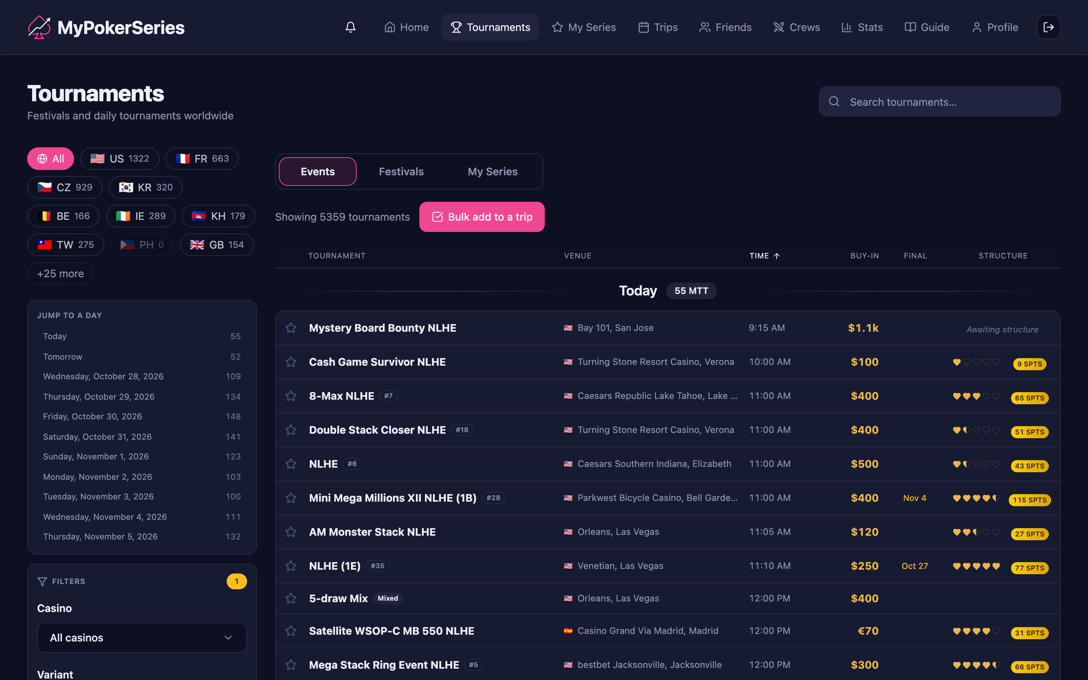Click the MyPokerSeries logo
Screen dimensions: 1088x680
[106, 28]
